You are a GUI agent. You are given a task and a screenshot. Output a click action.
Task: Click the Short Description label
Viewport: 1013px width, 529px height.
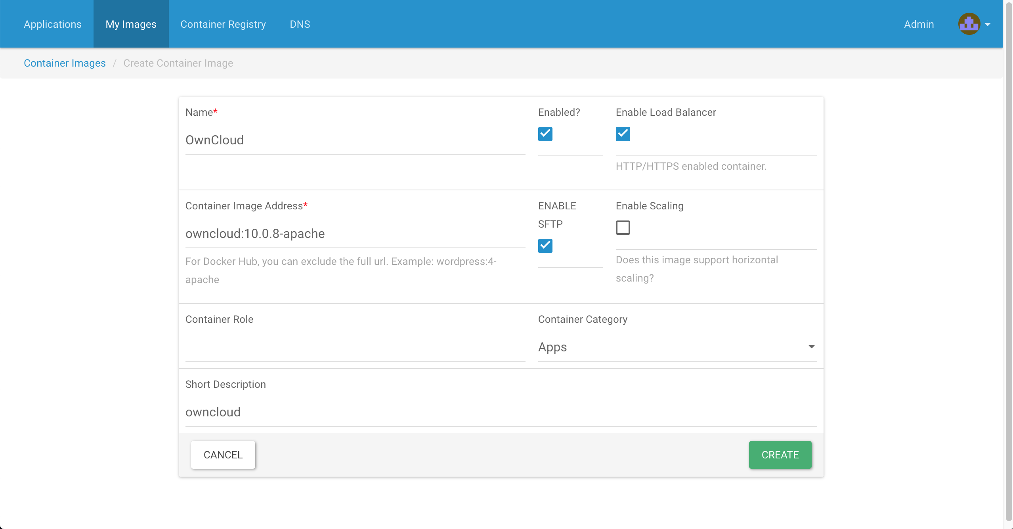tap(226, 384)
